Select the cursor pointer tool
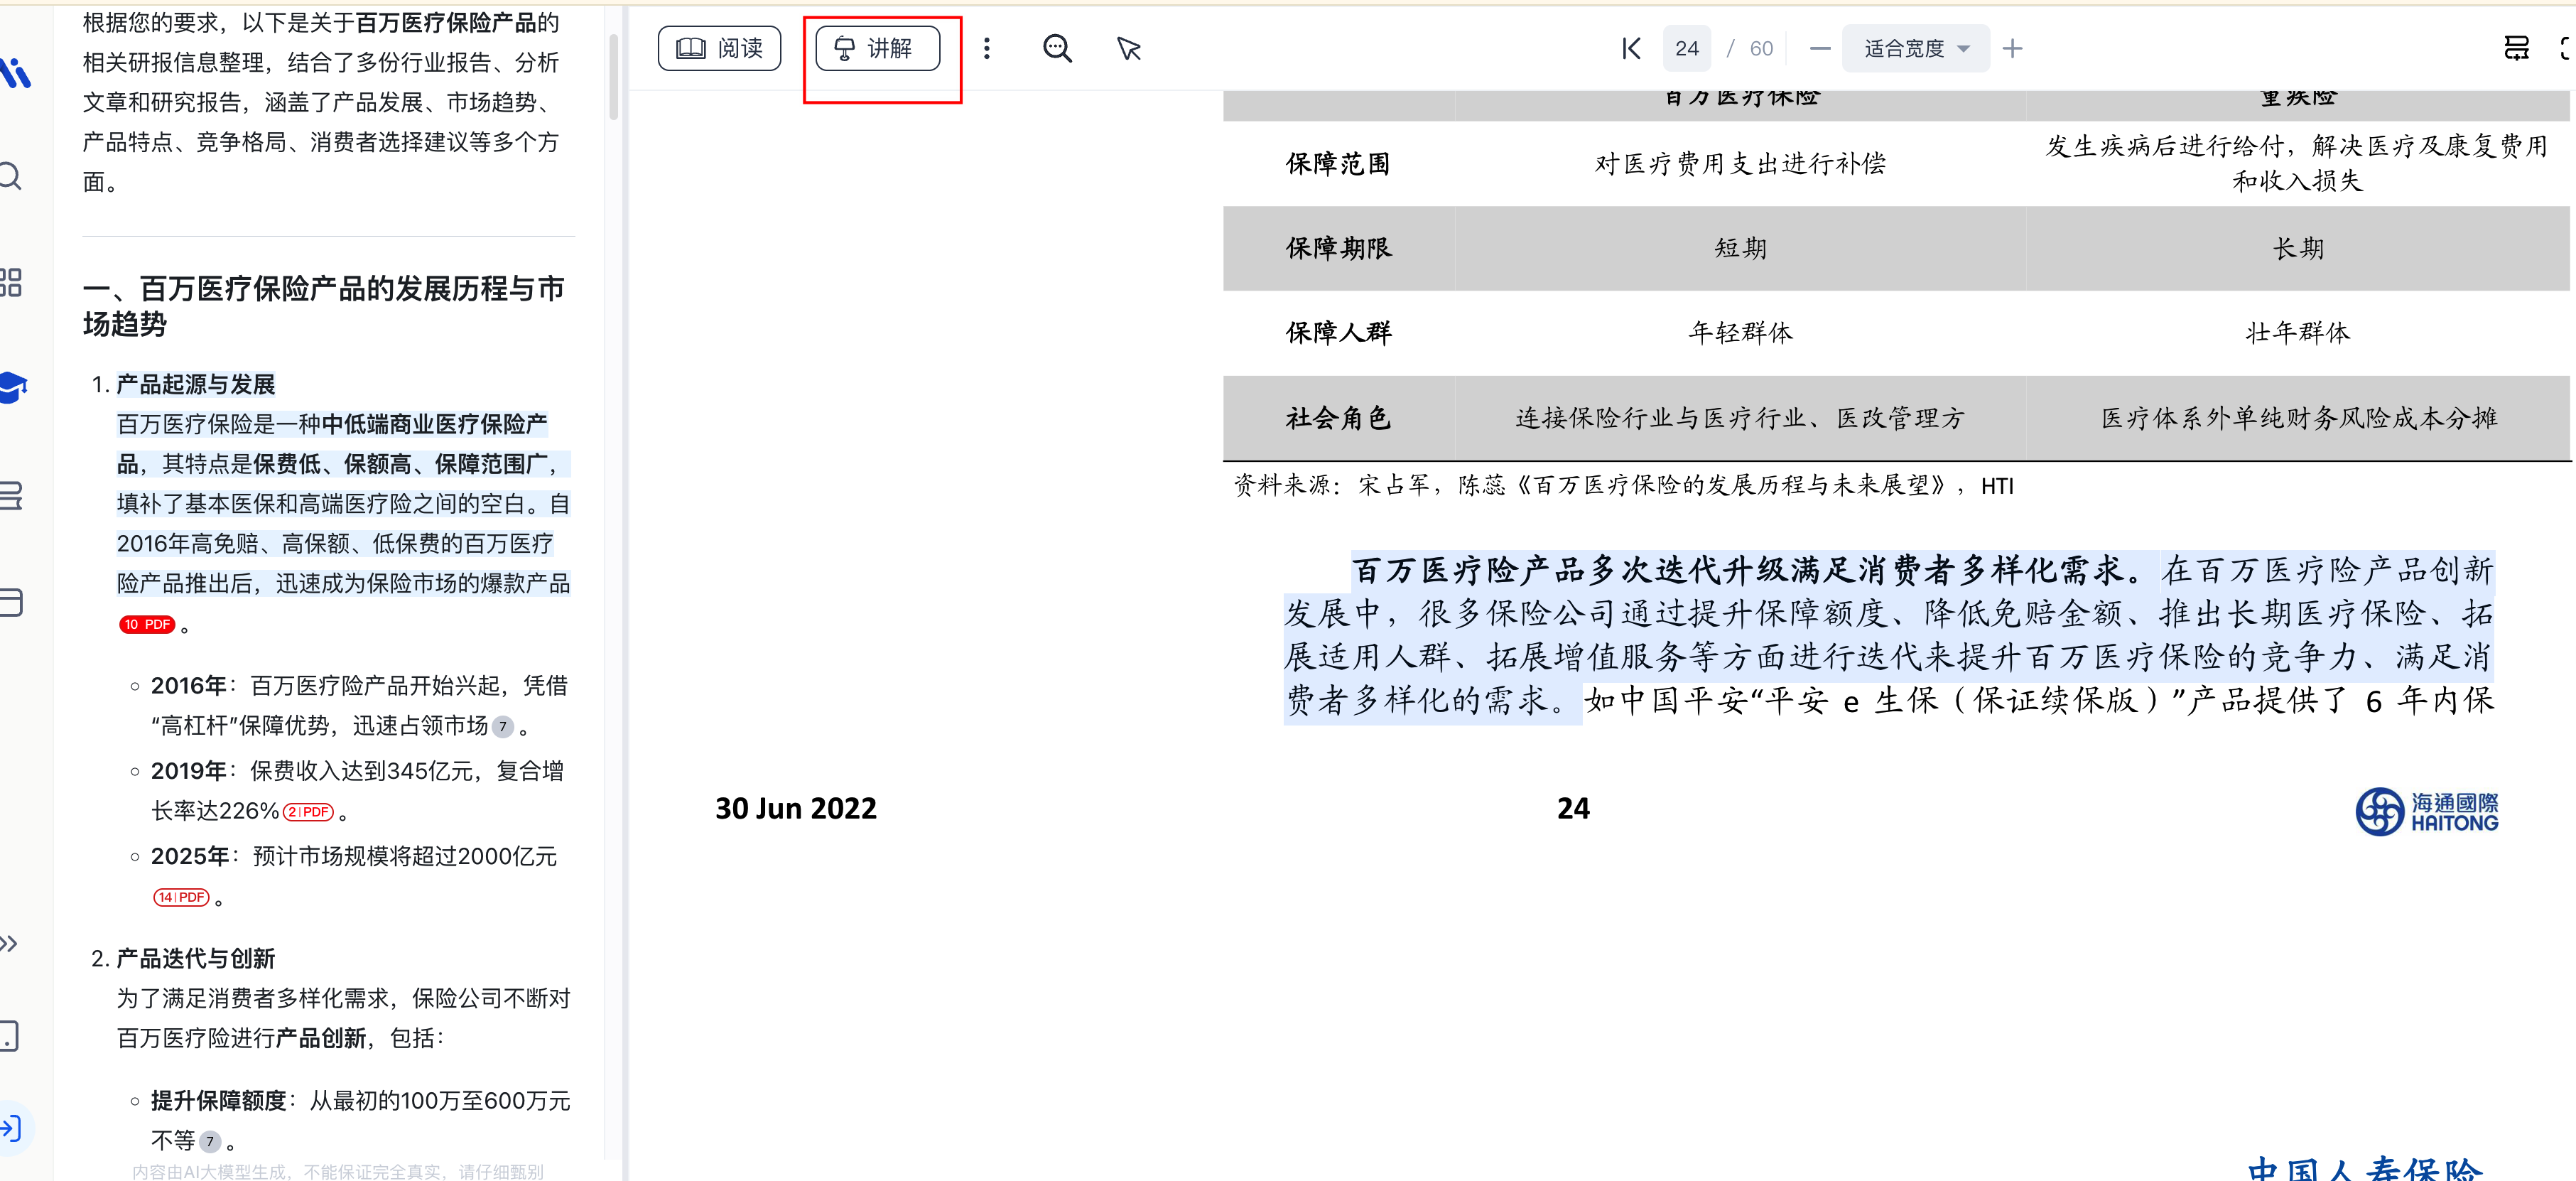The width and height of the screenshot is (2576, 1181). [1129, 48]
